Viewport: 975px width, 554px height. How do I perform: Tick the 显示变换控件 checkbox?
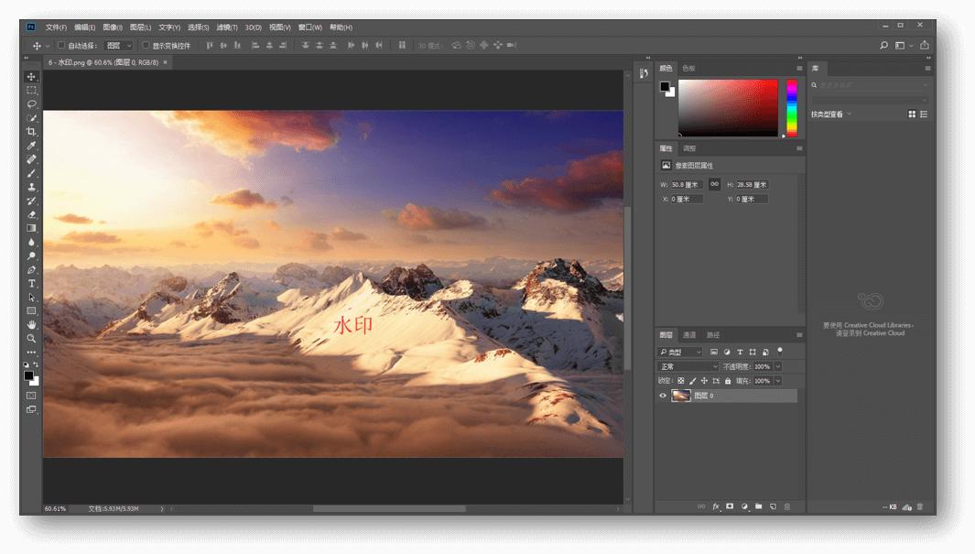point(146,45)
